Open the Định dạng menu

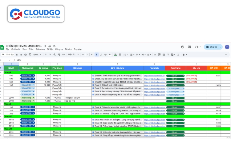point(40,49)
